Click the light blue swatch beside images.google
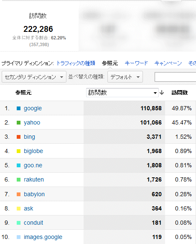Image resolution: width=196 pixels, height=244 pixels. [19, 237]
